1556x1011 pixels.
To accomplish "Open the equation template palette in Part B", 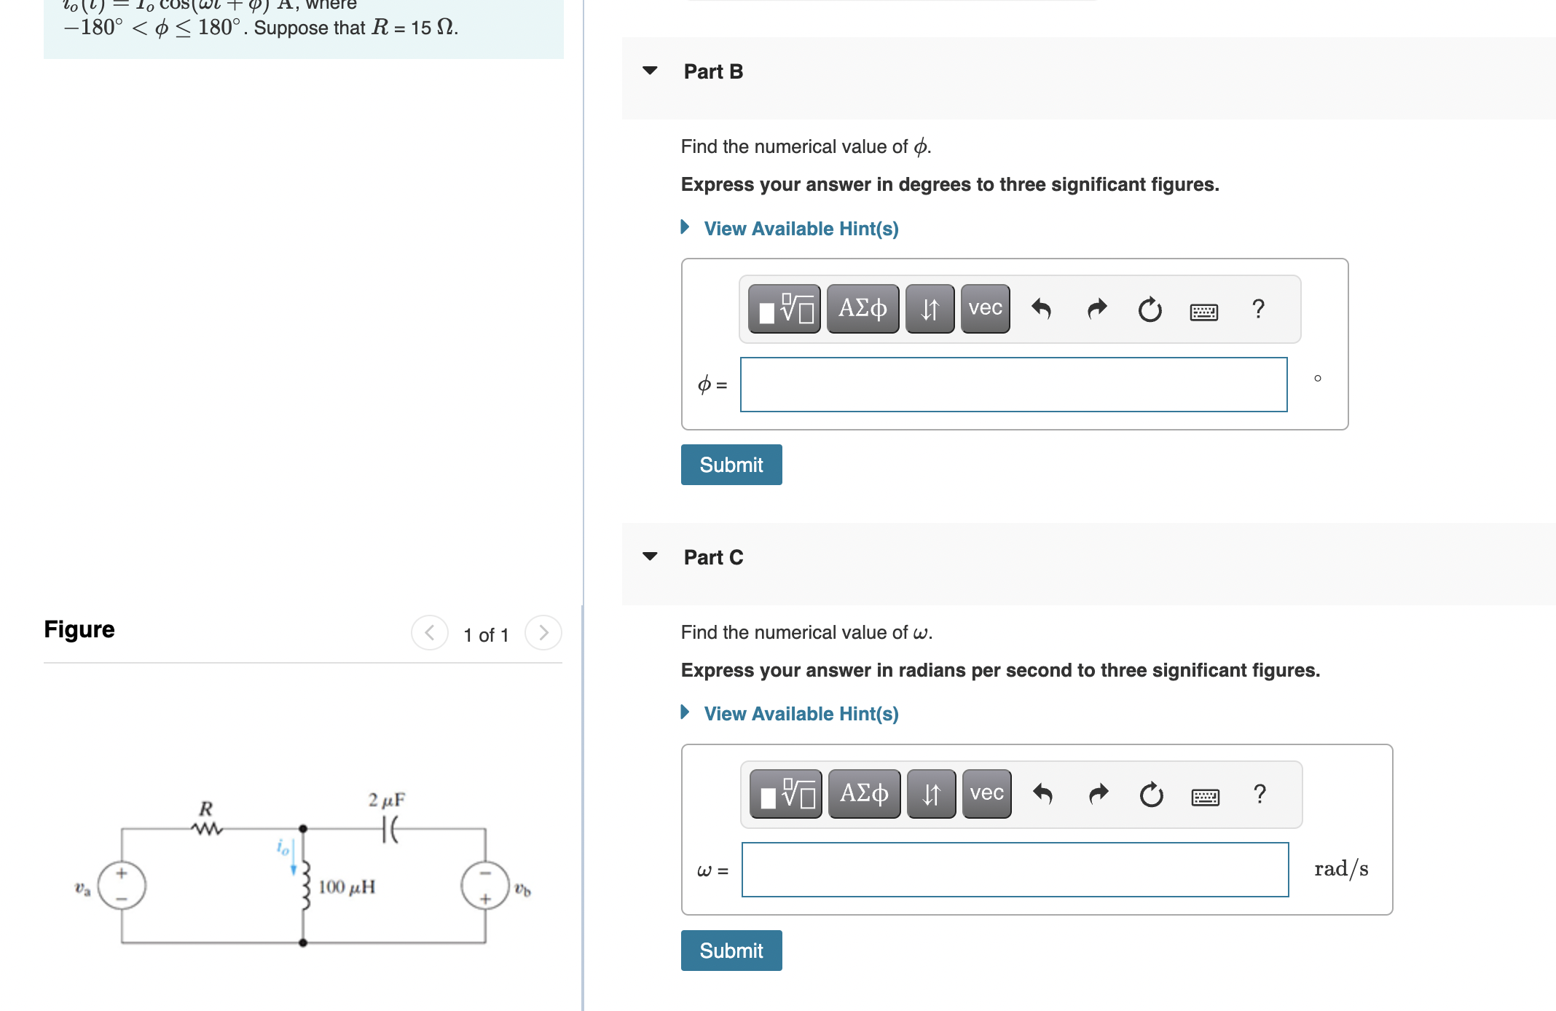I will (785, 308).
